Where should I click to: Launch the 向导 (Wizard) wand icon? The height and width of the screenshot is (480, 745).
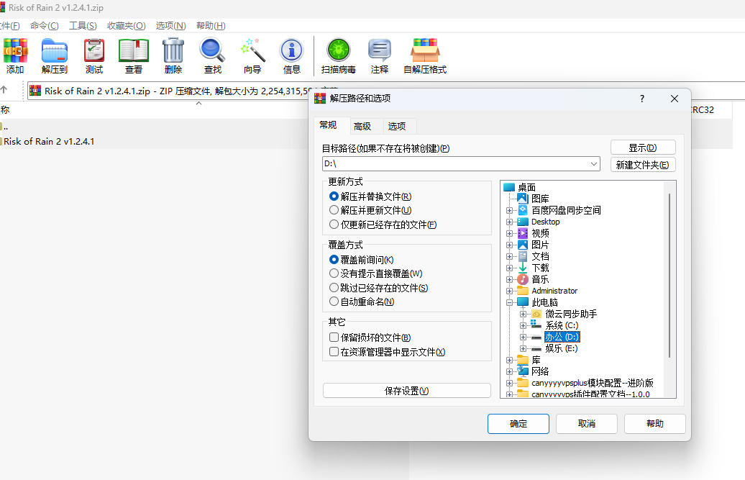[x=252, y=56]
